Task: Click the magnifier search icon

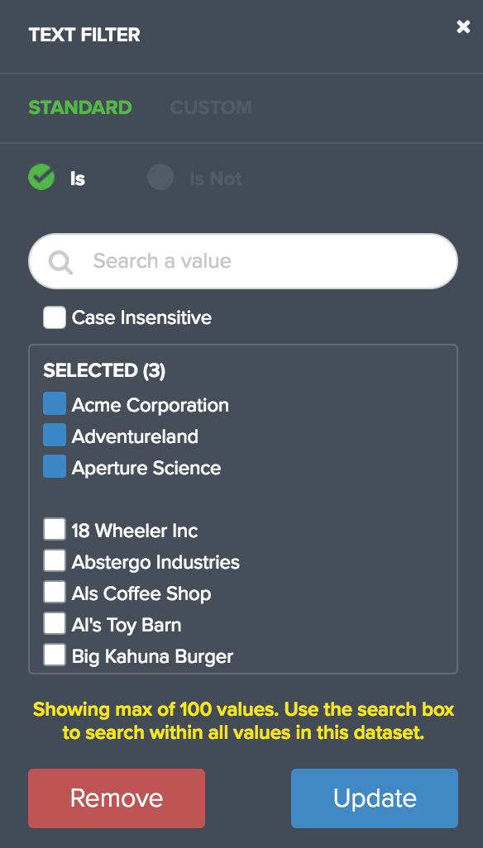Action: tap(60, 262)
